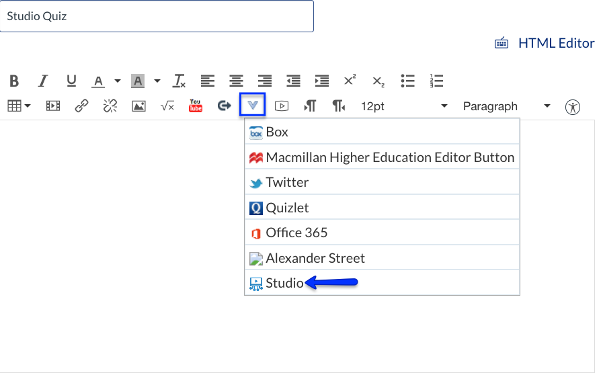Switch to HTML Editor
Viewport: 601px width, 373px height.
coord(545,43)
